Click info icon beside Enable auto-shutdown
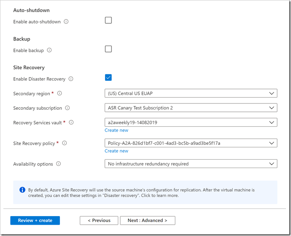291x236 pixels. click(x=66, y=22)
